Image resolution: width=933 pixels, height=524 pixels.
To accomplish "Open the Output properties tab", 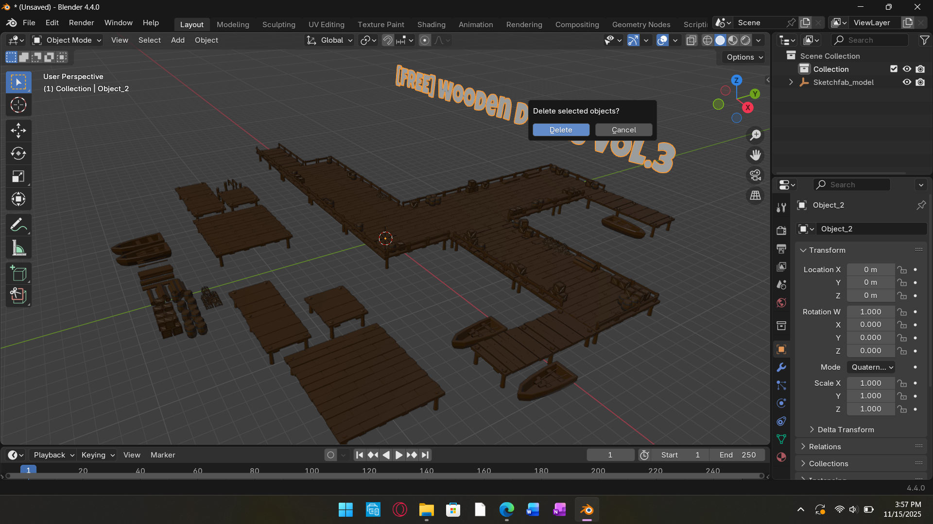I will click(781, 248).
